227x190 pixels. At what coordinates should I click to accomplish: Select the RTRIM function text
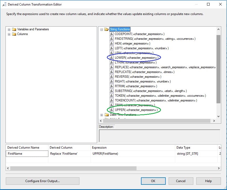136,86
